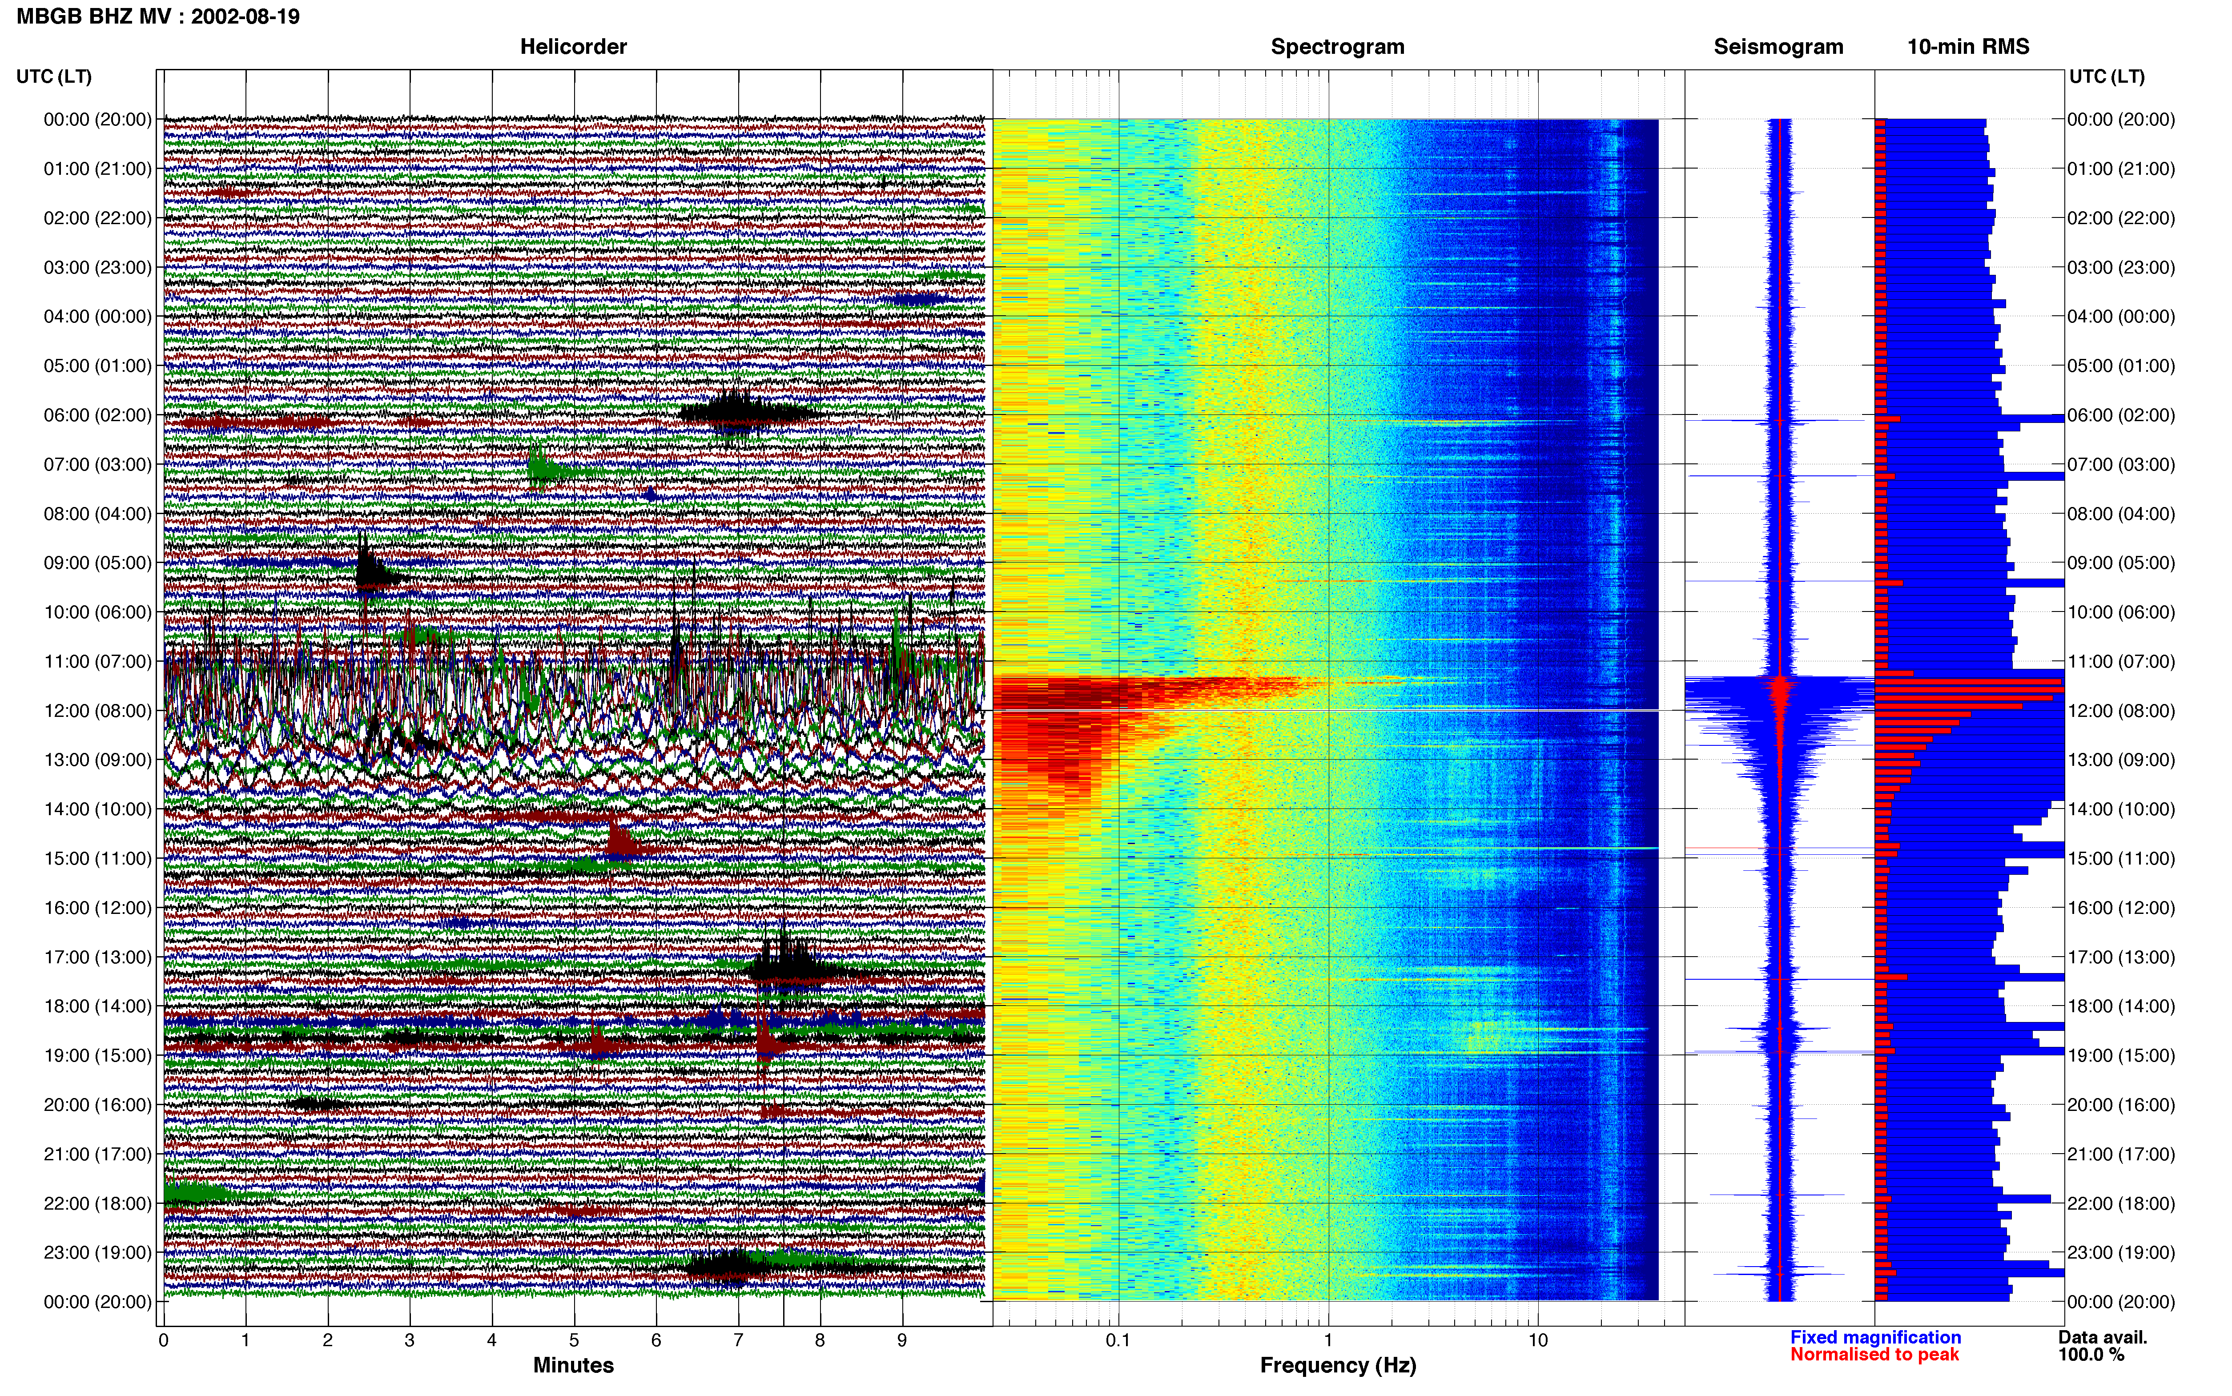Click the left '23:00 (19:00)' time label

click(x=98, y=1253)
